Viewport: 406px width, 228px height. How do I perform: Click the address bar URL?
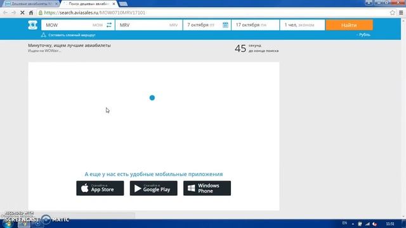95,13
